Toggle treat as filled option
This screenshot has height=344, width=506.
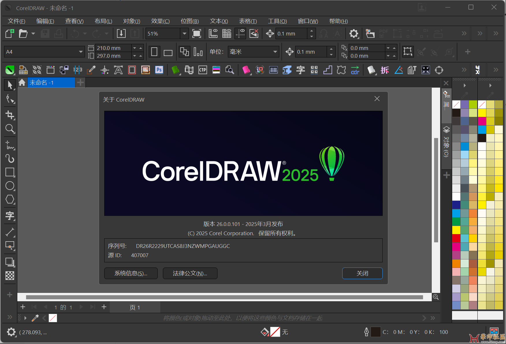coord(408,52)
